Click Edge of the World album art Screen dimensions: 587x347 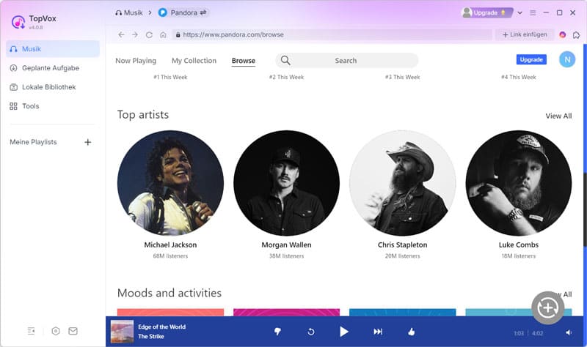pyautogui.click(x=122, y=332)
